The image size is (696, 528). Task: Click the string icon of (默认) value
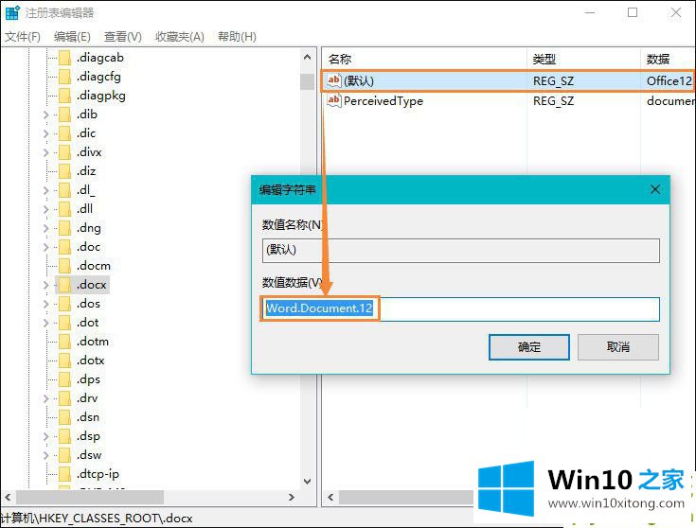coord(333,80)
